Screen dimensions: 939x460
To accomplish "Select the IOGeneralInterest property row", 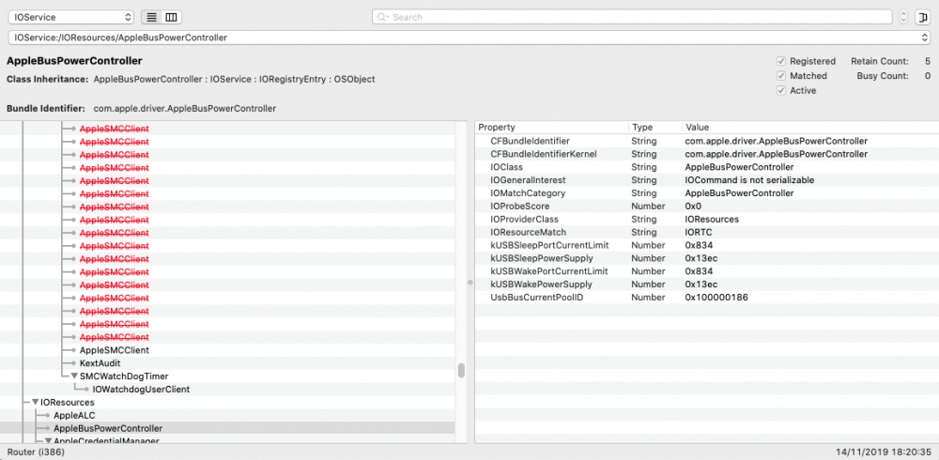I will 707,180.
